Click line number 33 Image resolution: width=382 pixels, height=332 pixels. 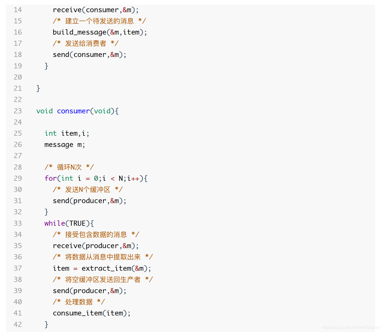(x=18, y=223)
